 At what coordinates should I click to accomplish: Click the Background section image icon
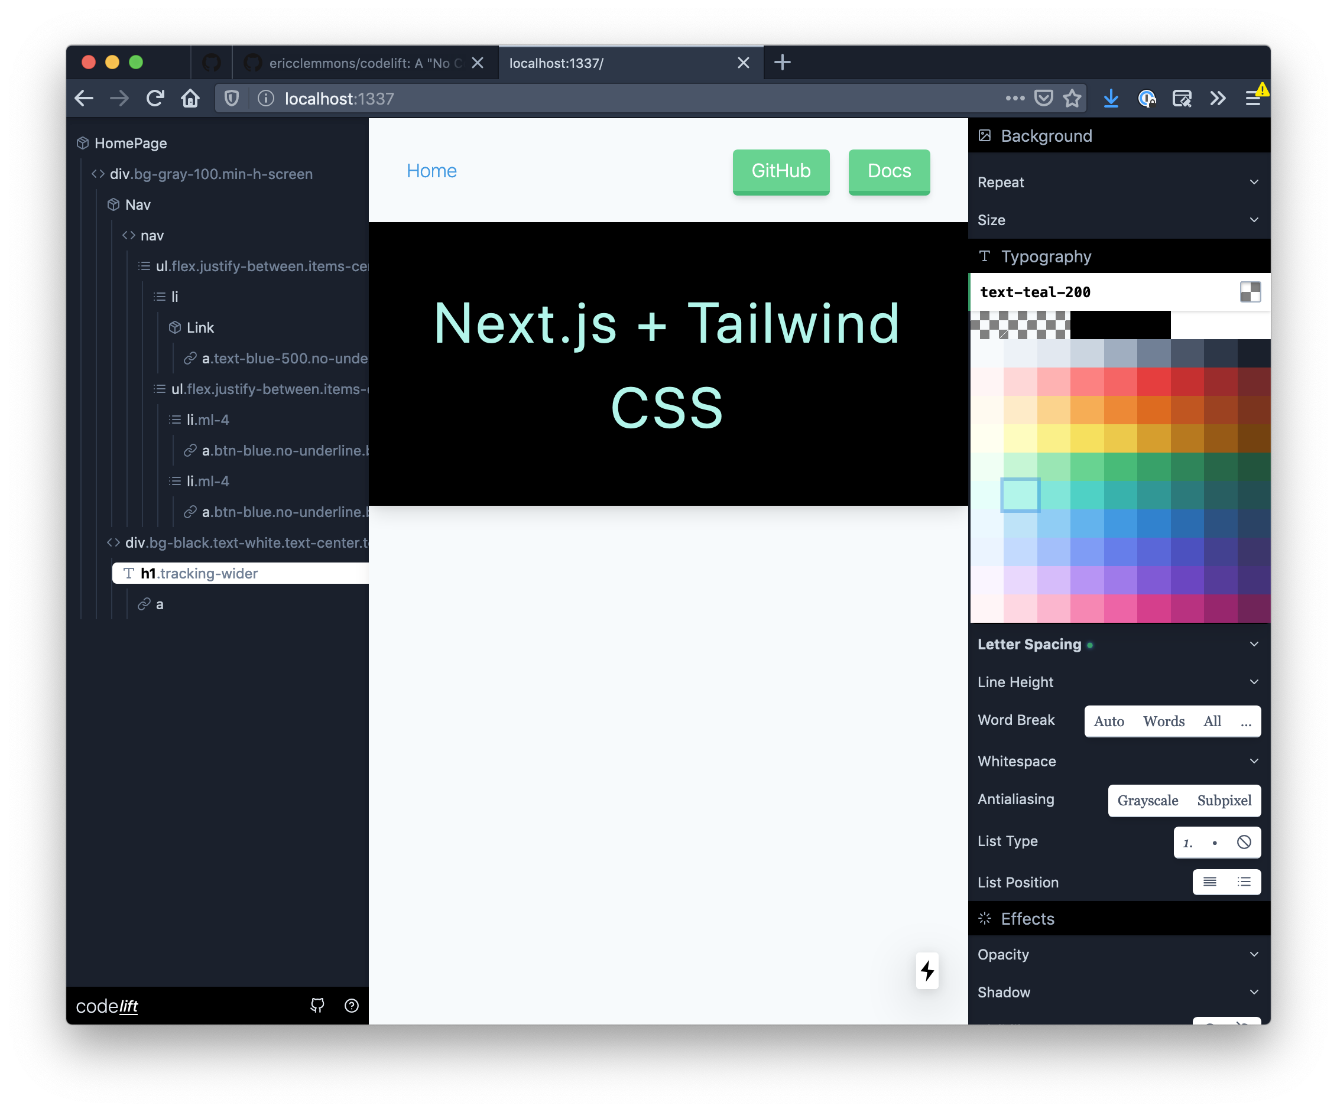pyautogui.click(x=984, y=135)
